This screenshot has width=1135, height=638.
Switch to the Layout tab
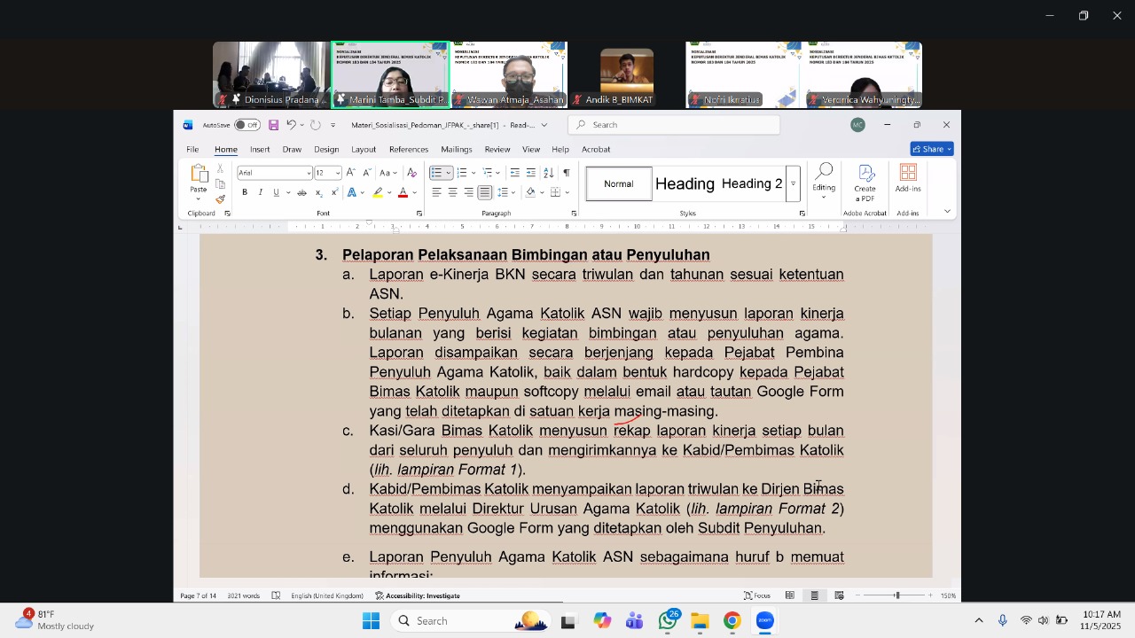pos(364,149)
